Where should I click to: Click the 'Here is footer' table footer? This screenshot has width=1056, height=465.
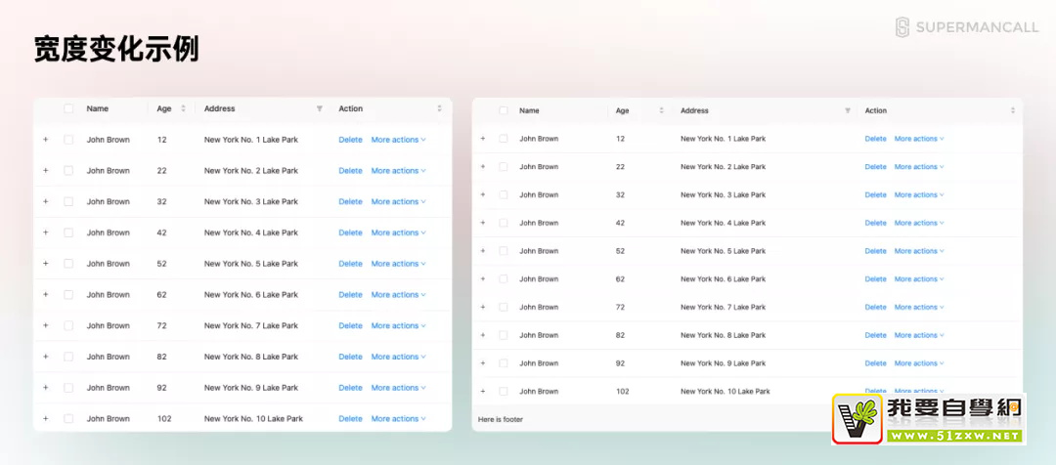501,419
